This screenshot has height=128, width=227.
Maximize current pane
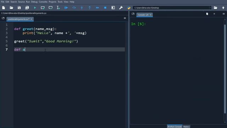(113, 8)
